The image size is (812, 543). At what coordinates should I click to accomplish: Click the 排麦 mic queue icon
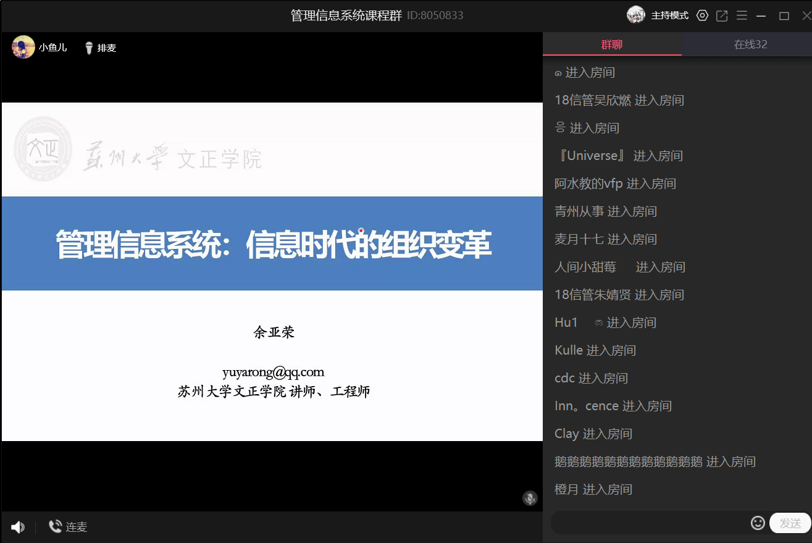point(90,48)
